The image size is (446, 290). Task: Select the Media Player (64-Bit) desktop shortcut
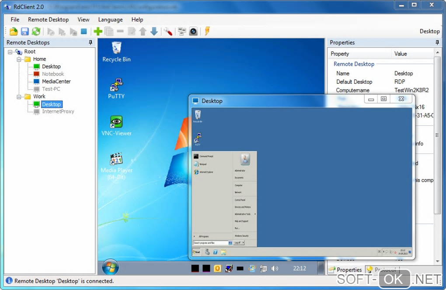tap(116, 166)
